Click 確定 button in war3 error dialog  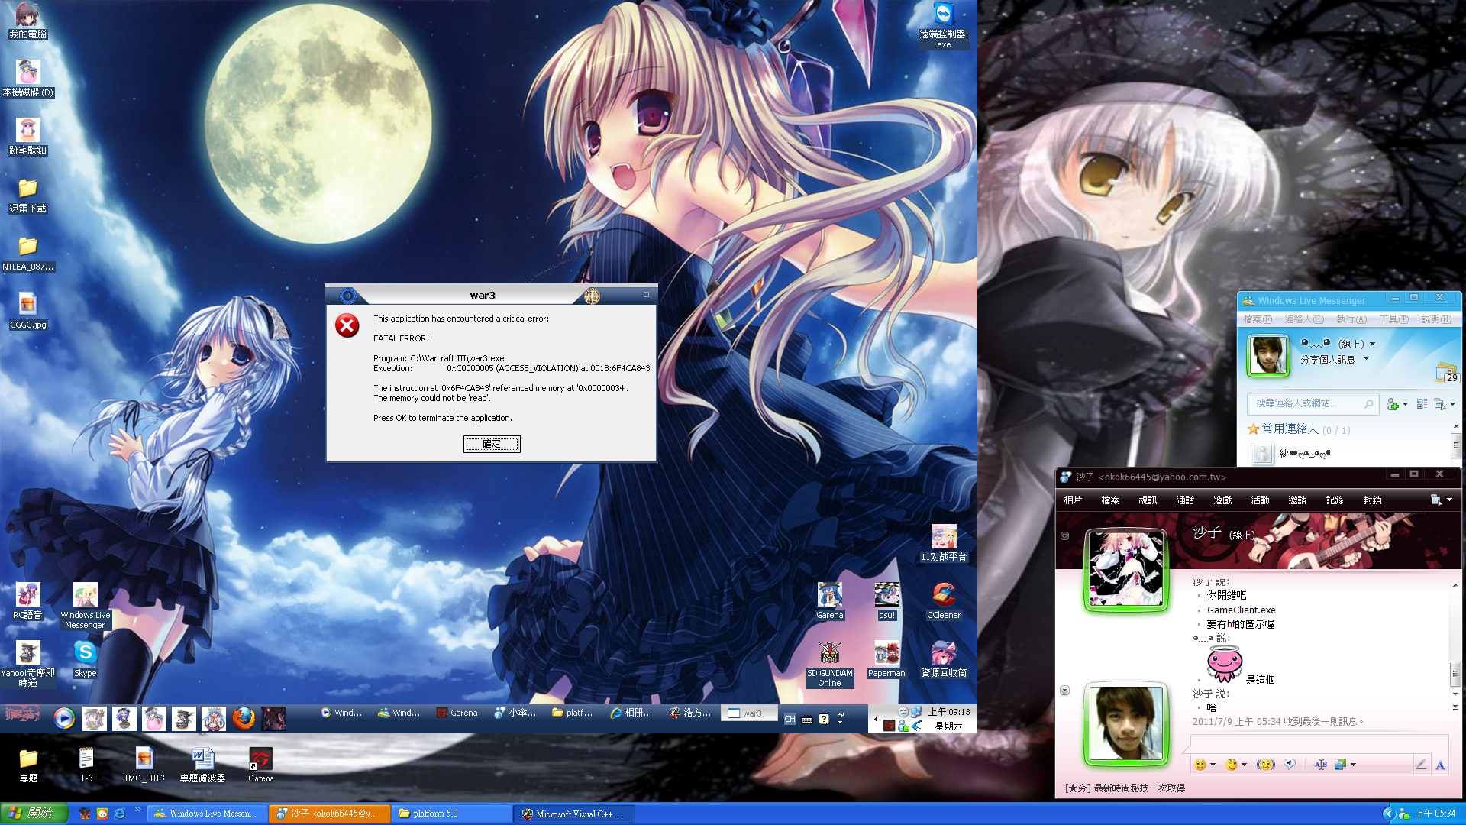[492, 444]
